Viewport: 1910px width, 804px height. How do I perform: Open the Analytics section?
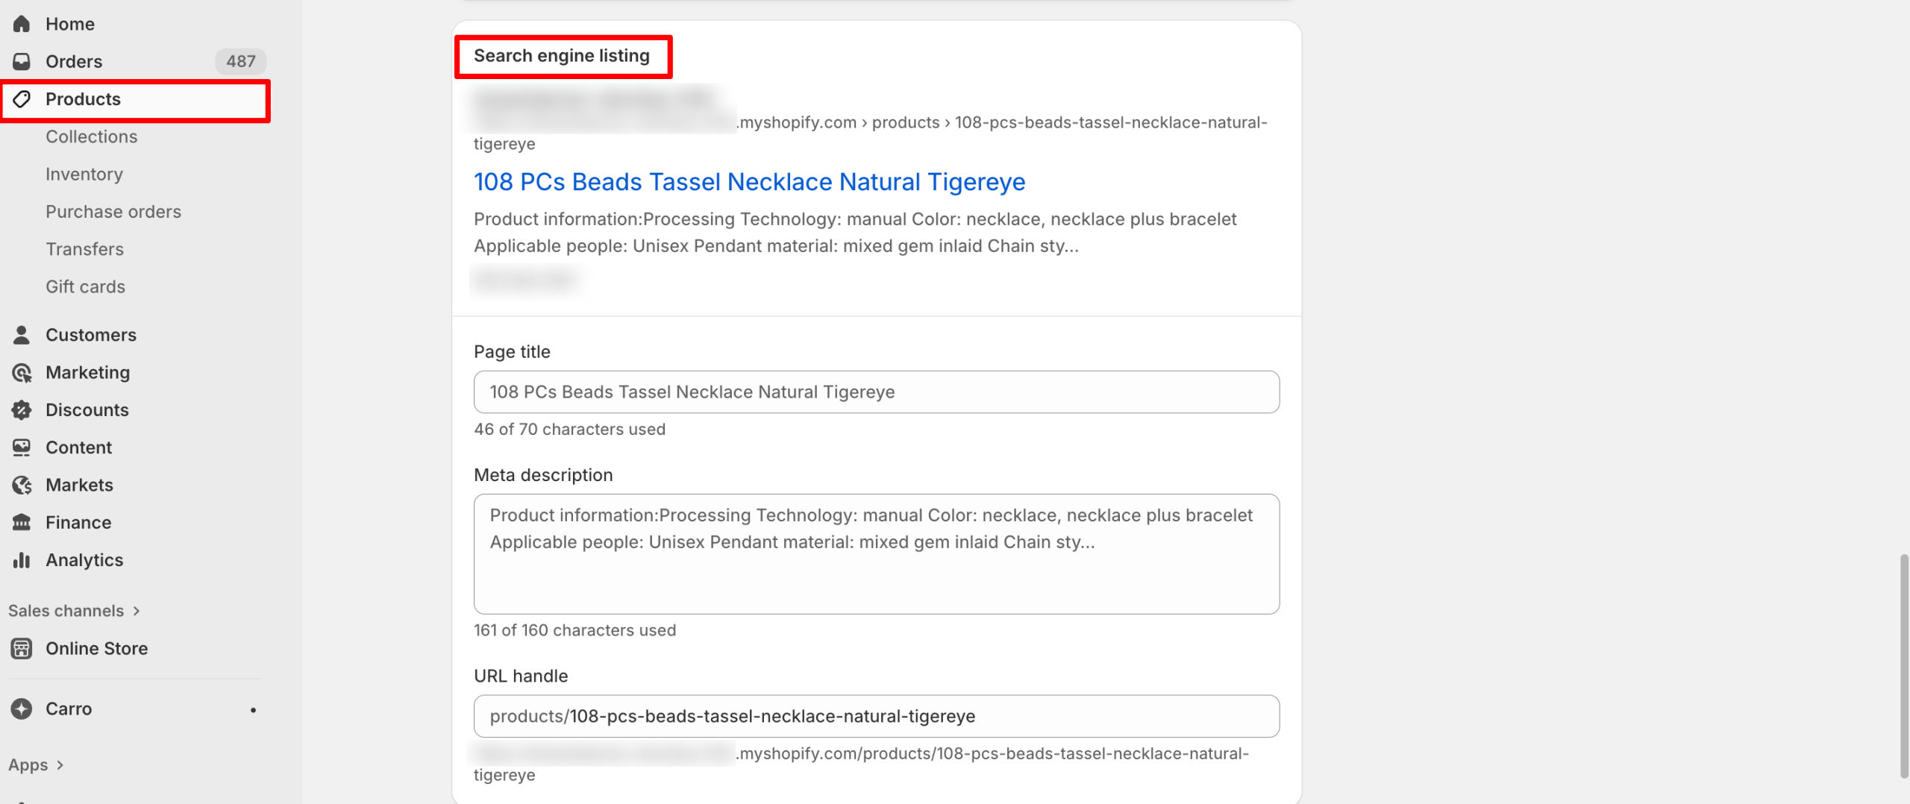pos(84,559)
